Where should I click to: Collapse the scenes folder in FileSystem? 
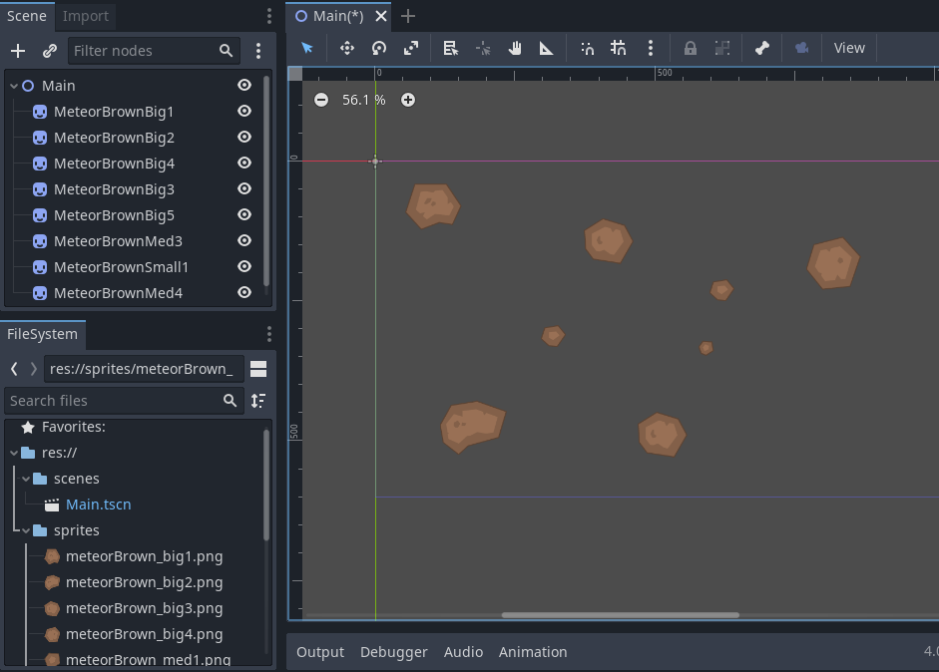coord(27,478)
